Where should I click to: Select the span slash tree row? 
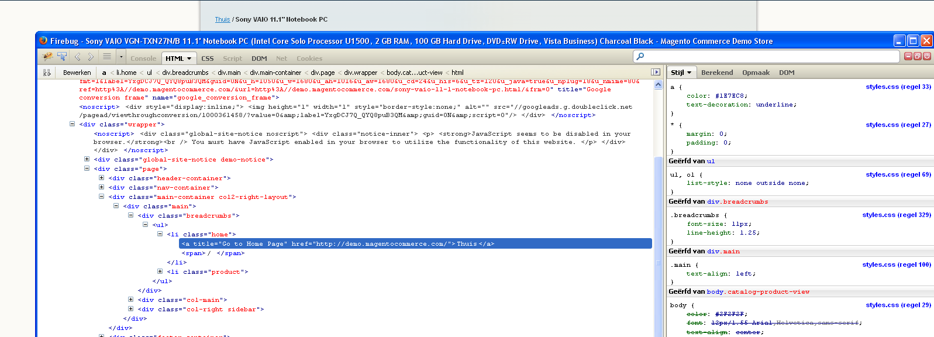213,253
